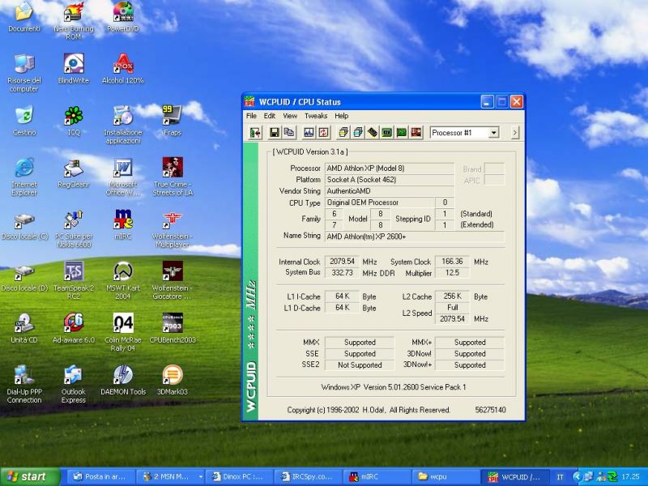The height and width of the screenshot is (486, 648).
Task: Select the Documenti desktop icon
Action: [24, 17]
